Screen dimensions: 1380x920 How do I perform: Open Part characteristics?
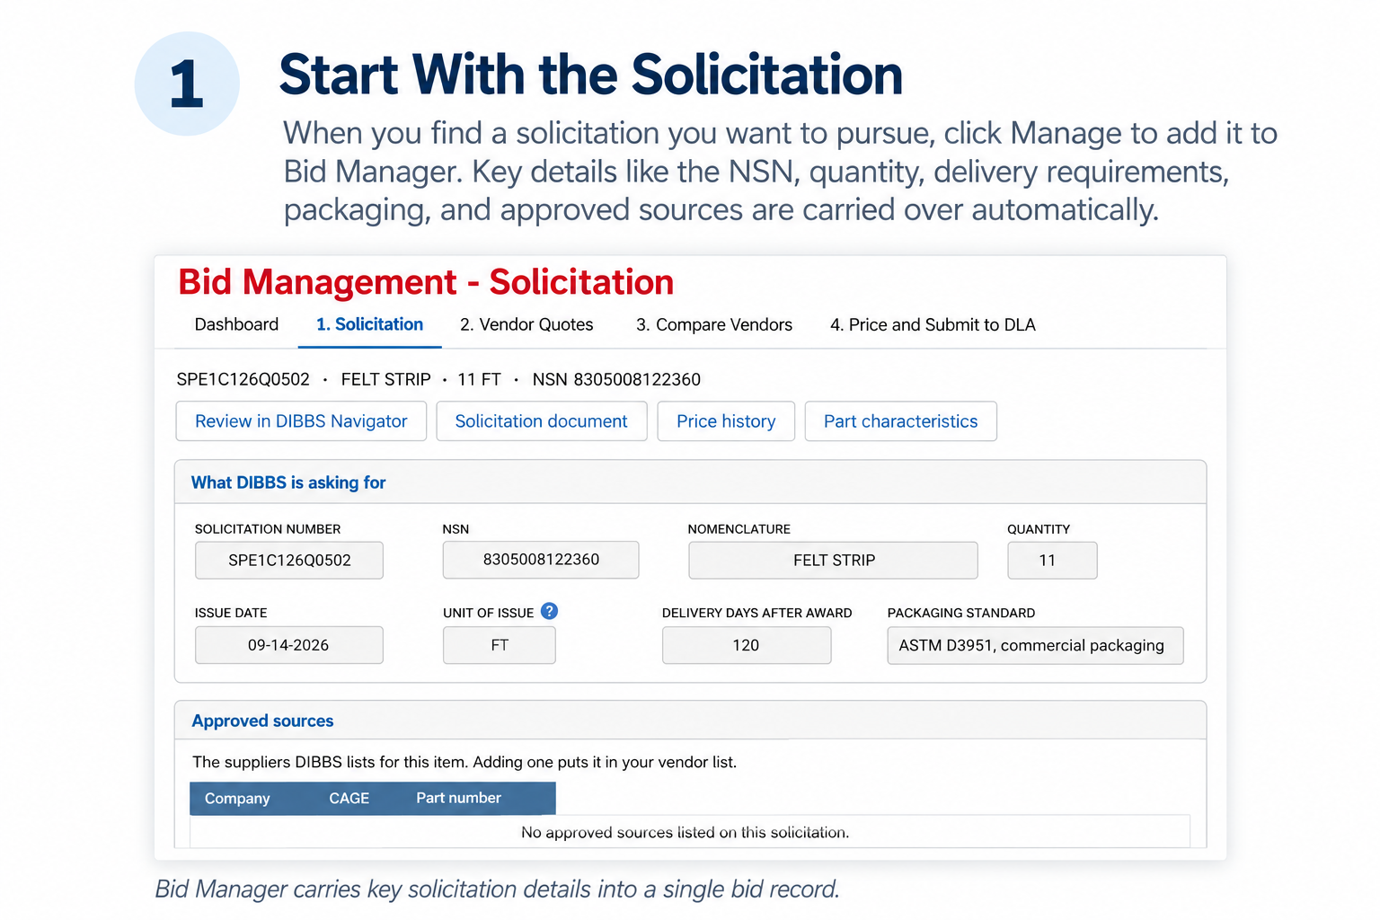pos(901,421)
